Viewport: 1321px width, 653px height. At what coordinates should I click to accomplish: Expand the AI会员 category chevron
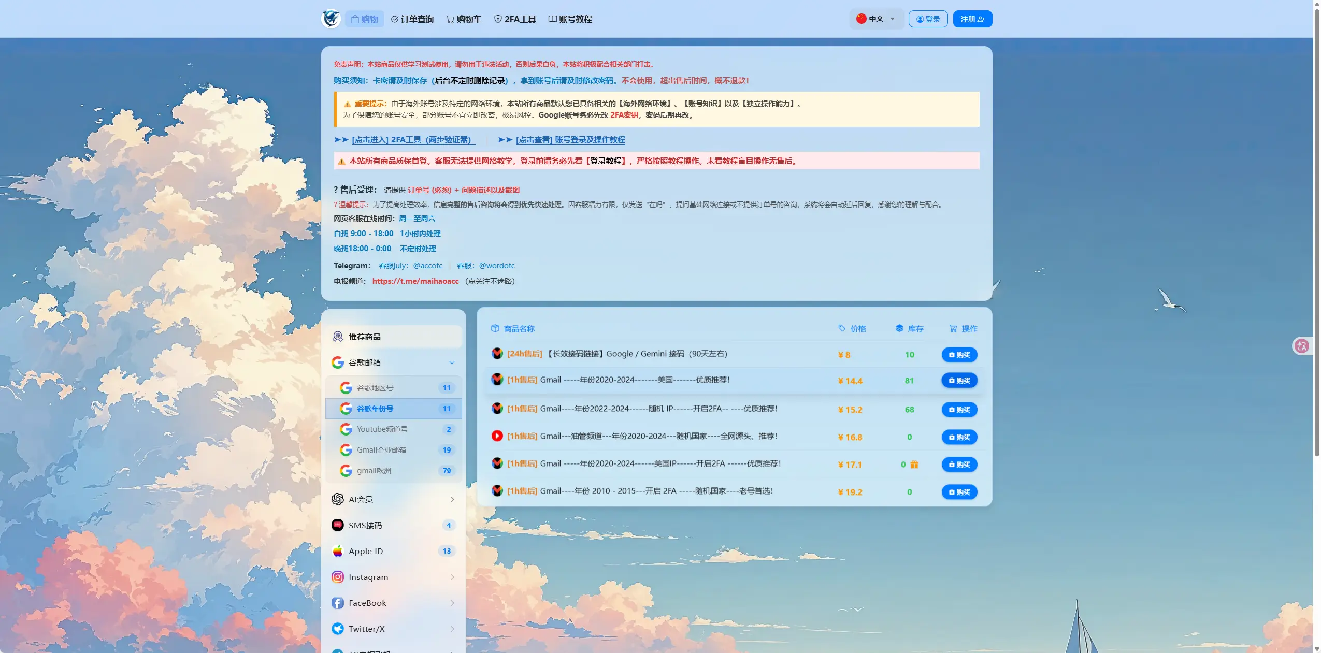(452, 499)
